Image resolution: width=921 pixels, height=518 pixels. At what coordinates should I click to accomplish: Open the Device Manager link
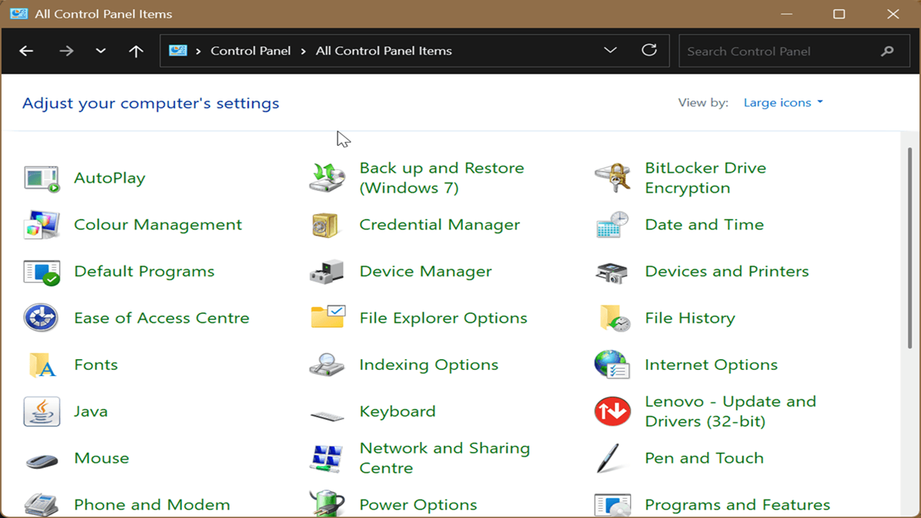[425, 272]
